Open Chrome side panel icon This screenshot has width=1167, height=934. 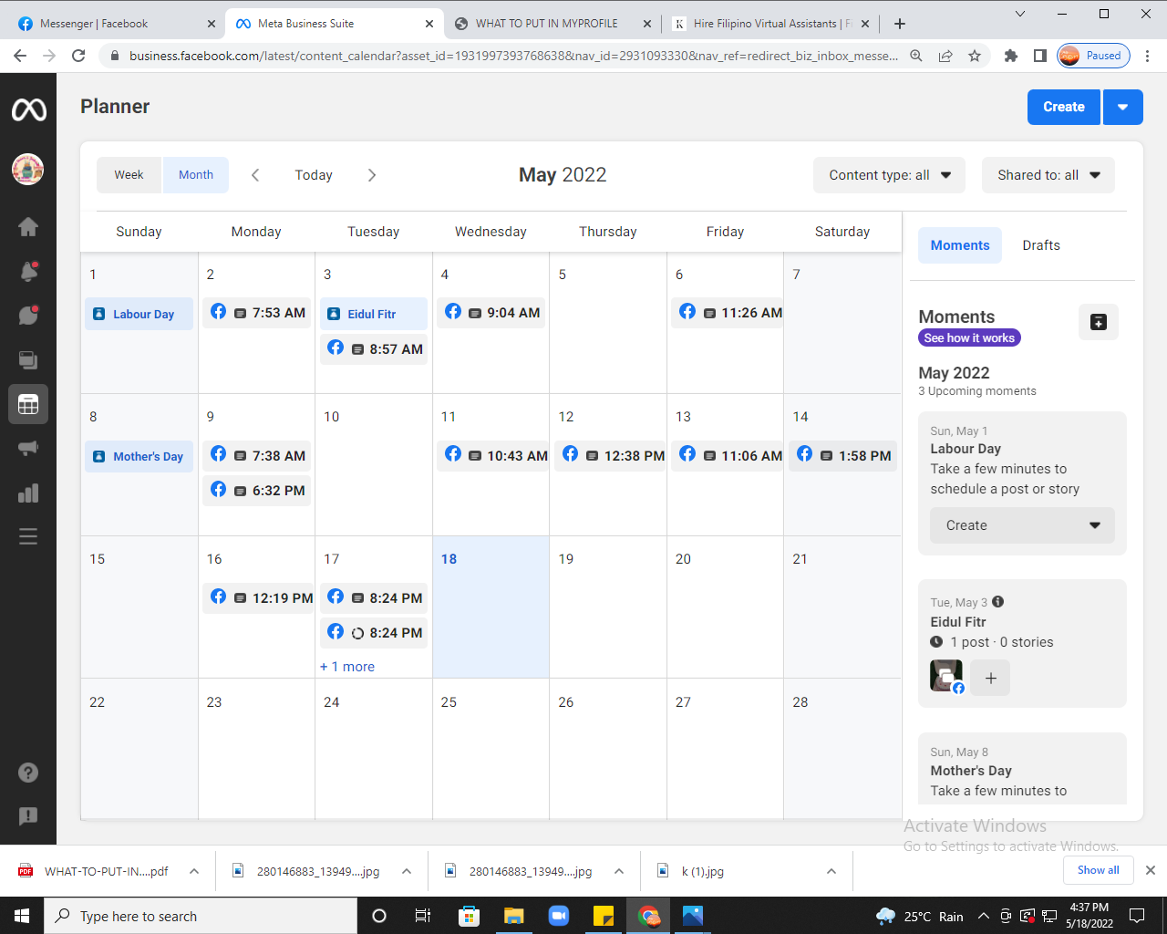click(x=1039, y=56)
